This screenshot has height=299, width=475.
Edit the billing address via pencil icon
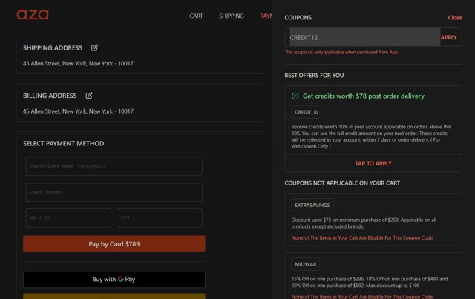(89, 96)
